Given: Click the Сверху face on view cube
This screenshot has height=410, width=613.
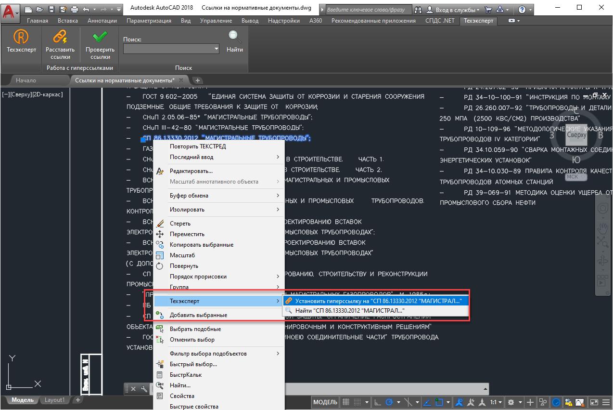Looking at the screenshot, I should pos(576,135).
